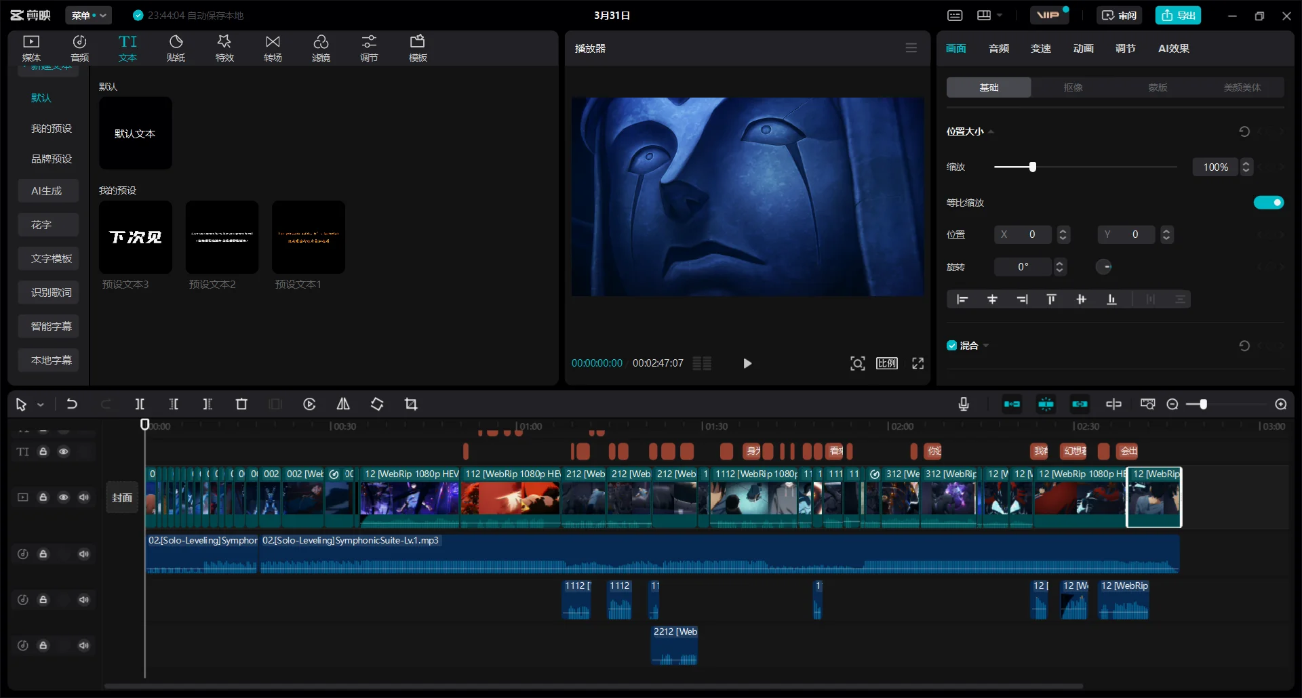Open the 媒体 media panel
This screenshot has height=698, width=1302.
pos(31,48)
